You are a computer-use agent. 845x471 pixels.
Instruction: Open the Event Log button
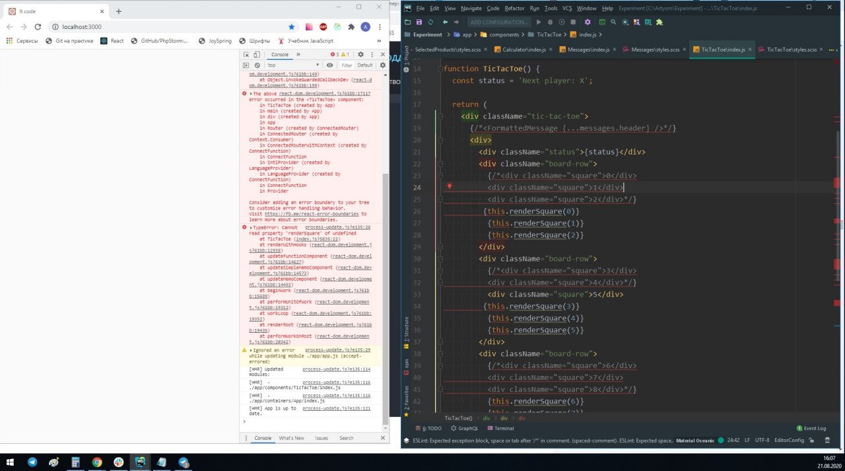(x=811, y=428)
